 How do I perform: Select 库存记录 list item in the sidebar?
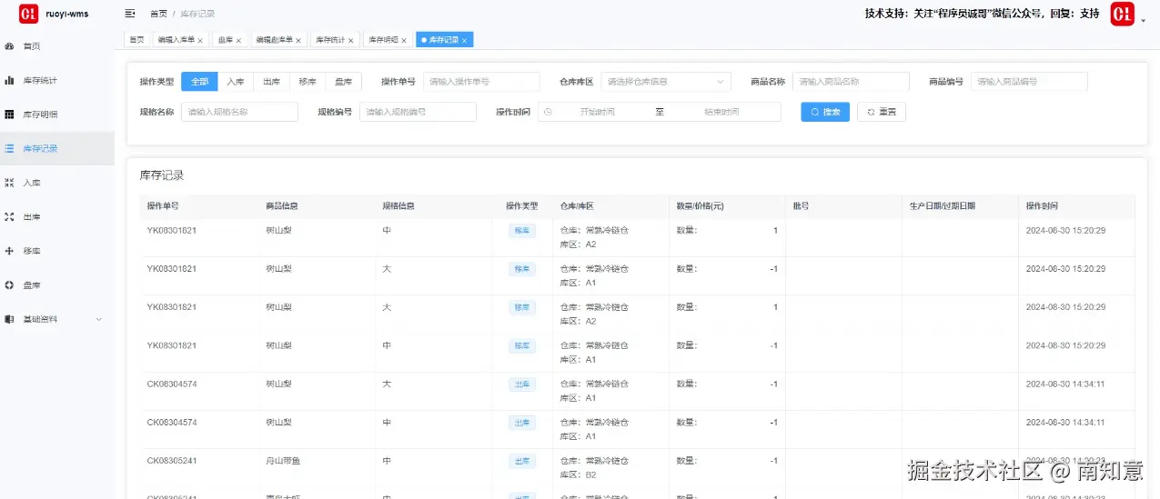[x=57, y=148]
